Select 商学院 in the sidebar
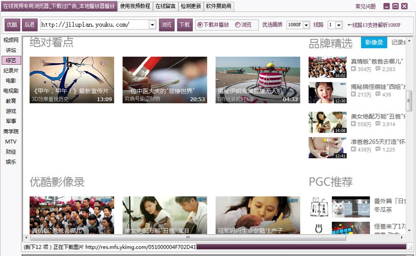 tap(11, 131)
